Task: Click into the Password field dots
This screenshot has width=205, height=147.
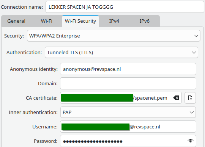Action: click(93, 141)
